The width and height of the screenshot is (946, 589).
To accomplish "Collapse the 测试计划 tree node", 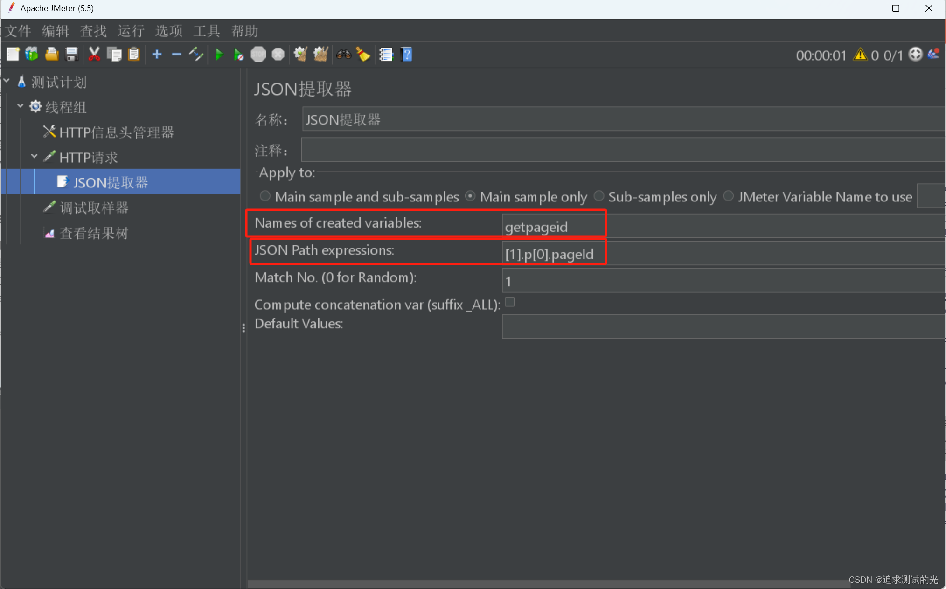I will tap(7, 81).
